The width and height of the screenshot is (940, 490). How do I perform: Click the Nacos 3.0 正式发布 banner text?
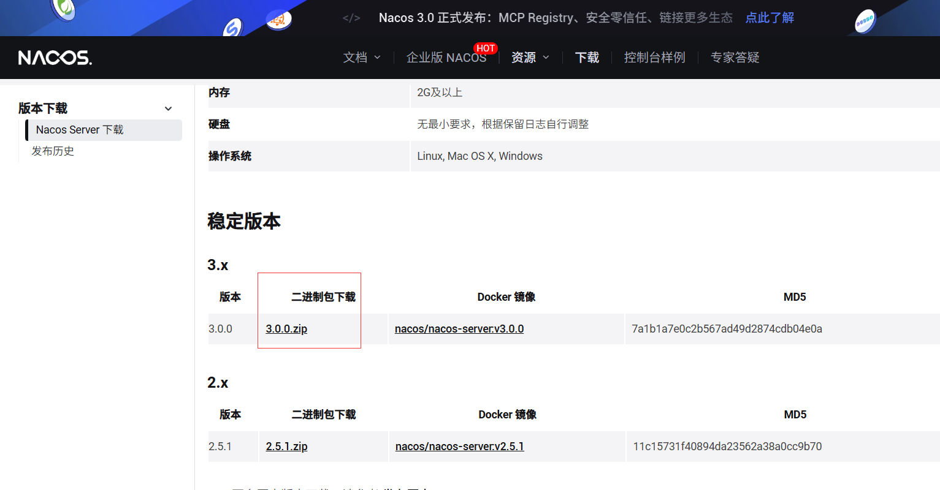pos(556,18)
